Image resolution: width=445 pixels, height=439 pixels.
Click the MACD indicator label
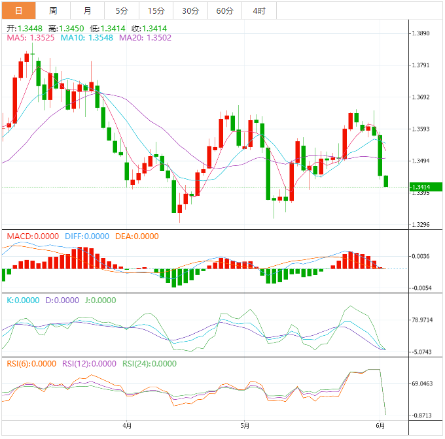pyautogui.click(x=32, y=236)
